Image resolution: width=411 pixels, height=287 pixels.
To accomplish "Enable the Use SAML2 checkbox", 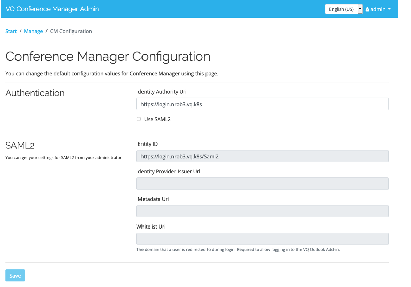I will tap(139, 119).
